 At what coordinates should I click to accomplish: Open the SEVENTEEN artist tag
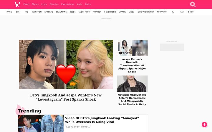[110, 12]
